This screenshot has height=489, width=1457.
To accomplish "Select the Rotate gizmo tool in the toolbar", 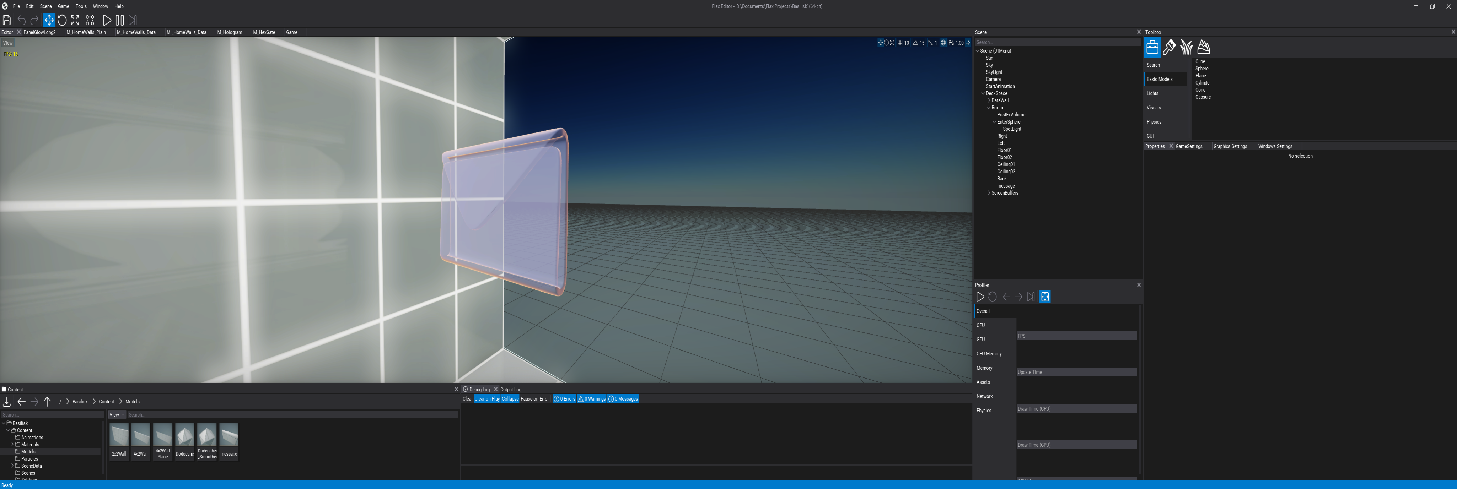I will click(x=62, y=20).
